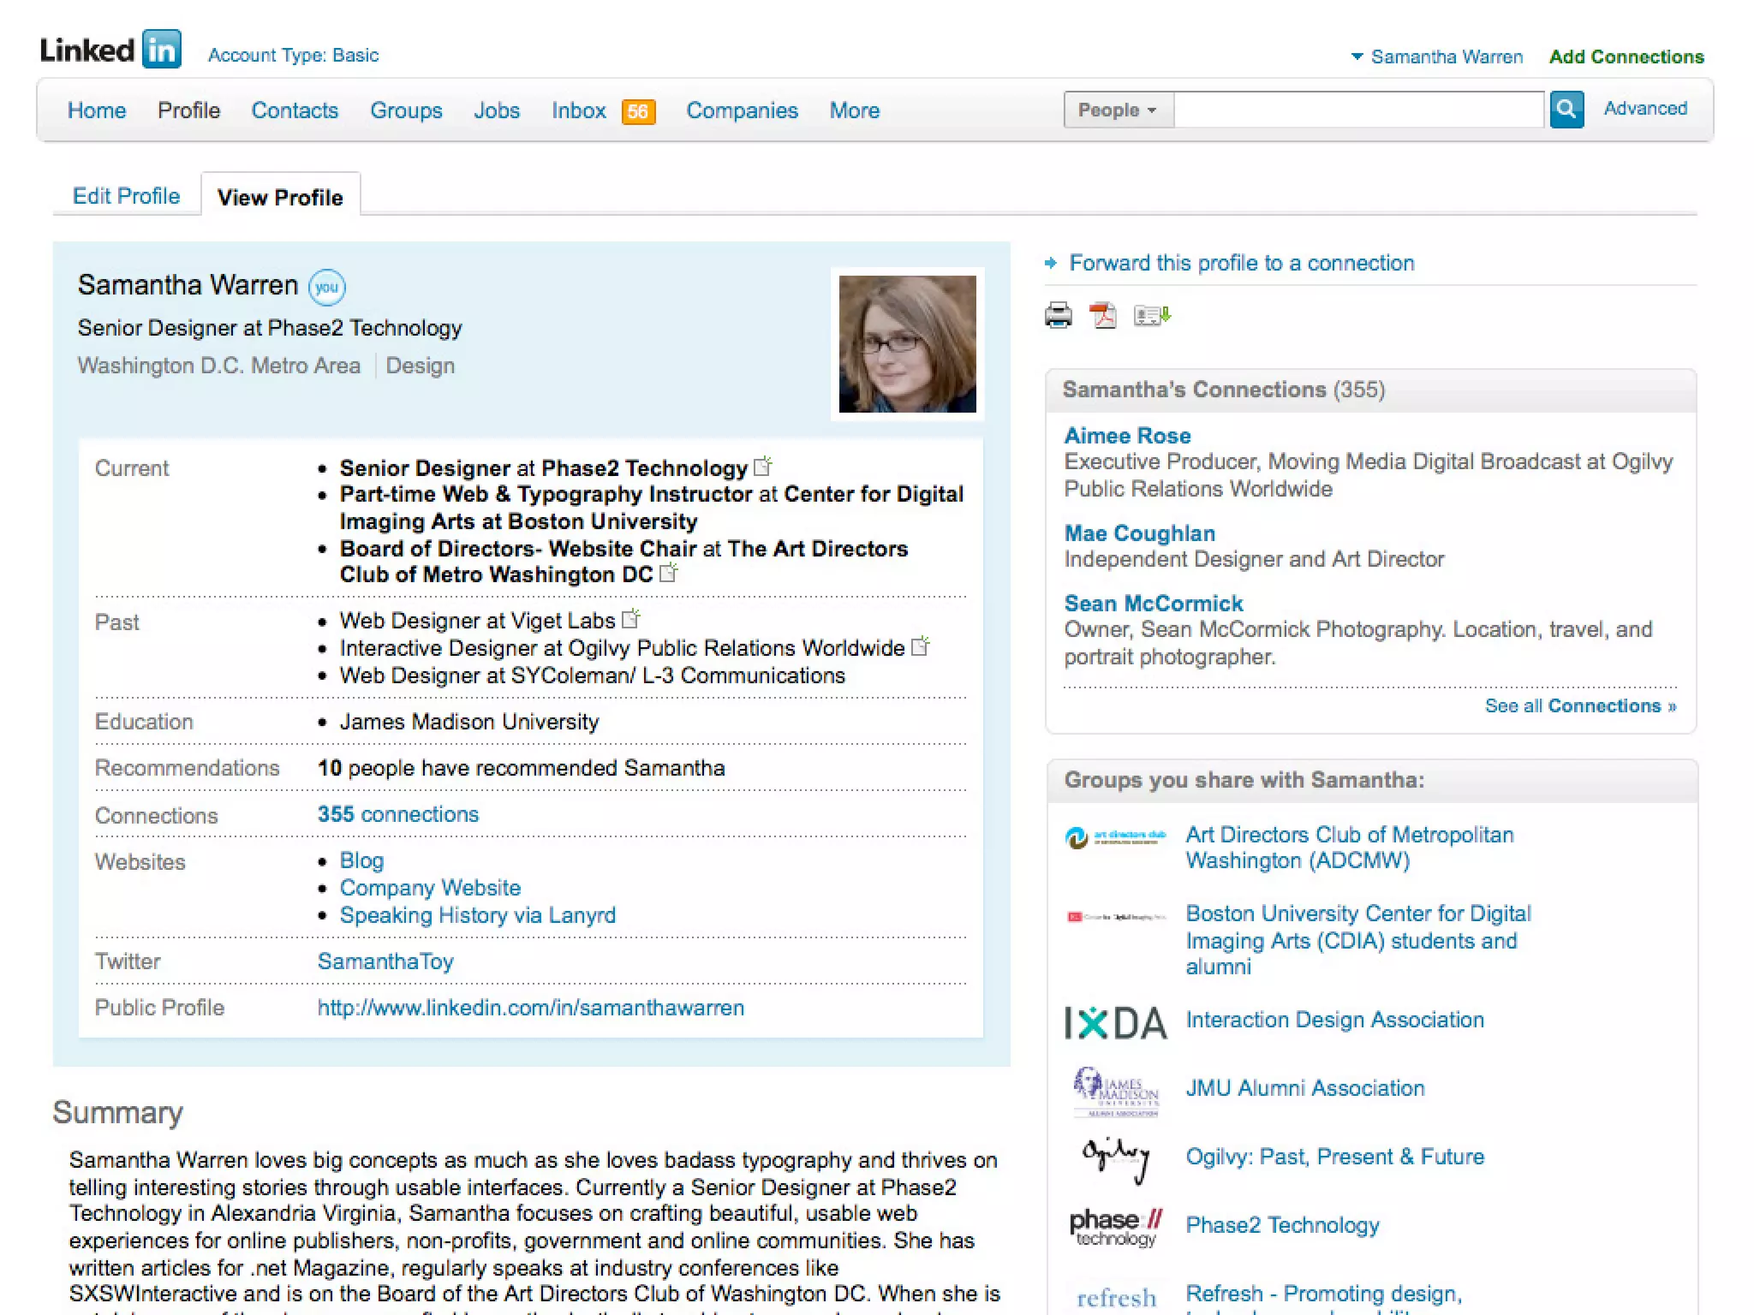Go to the Companies nav item
Viewport: 1754px width, 1315px height.
pos(742,110)
